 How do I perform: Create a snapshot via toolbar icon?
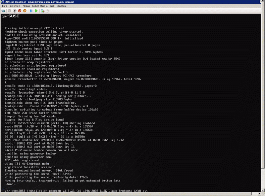[43, 11]
